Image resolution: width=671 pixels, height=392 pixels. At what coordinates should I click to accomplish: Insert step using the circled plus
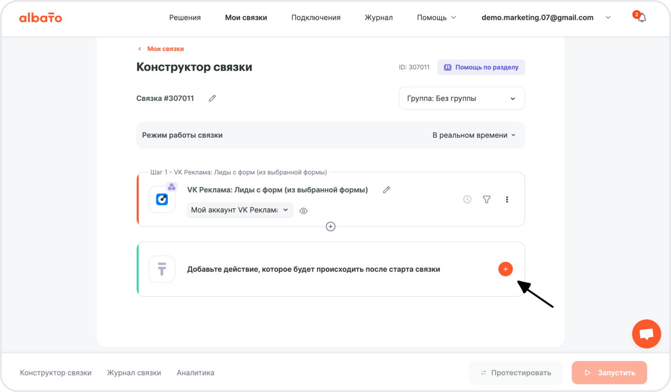[x=330, y=227]
